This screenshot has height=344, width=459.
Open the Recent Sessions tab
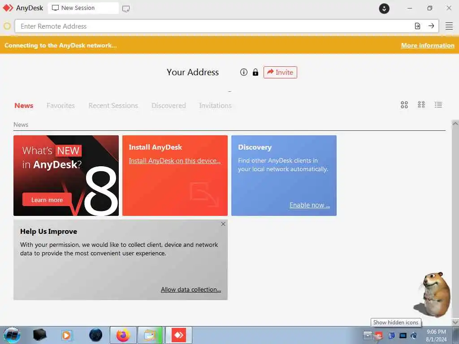[113, 106]
